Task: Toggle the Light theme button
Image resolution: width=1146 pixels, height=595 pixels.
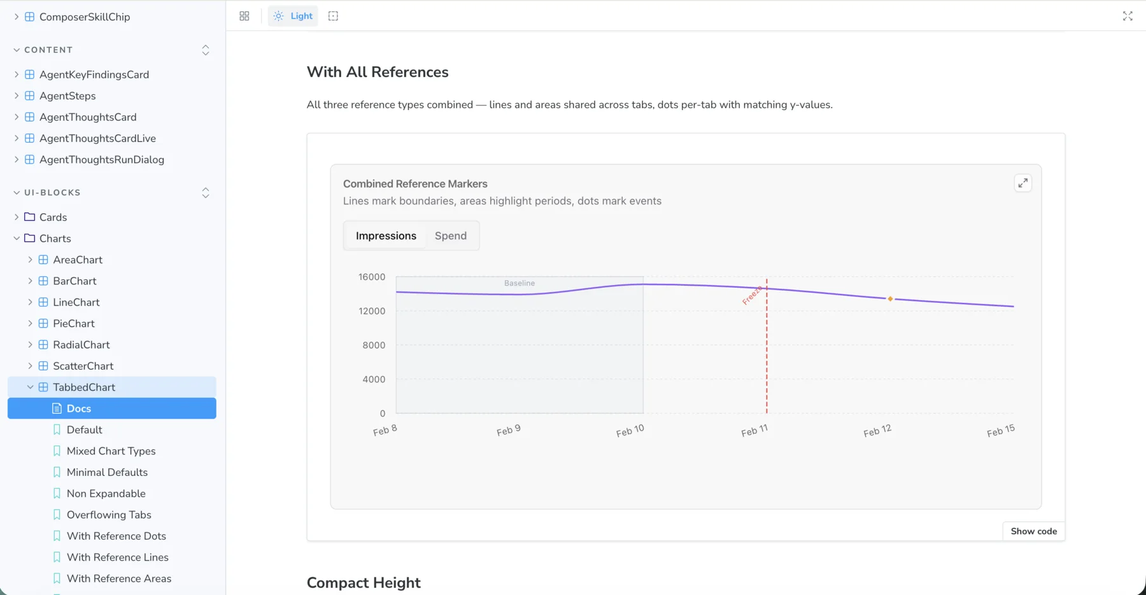Action: click(293, 16)
